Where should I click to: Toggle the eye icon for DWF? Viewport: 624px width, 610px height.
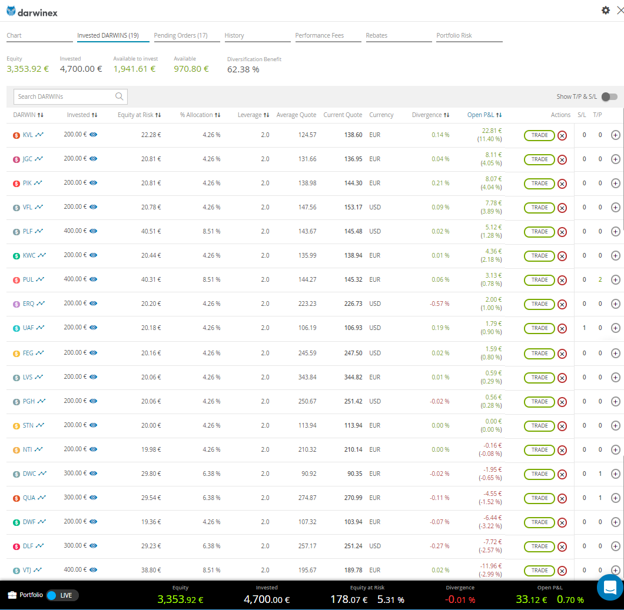pos(93,521)
